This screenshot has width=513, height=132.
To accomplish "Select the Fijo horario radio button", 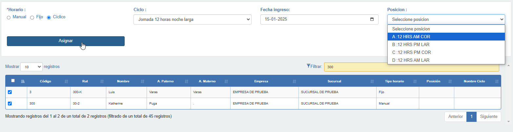I will pos(32,18).
